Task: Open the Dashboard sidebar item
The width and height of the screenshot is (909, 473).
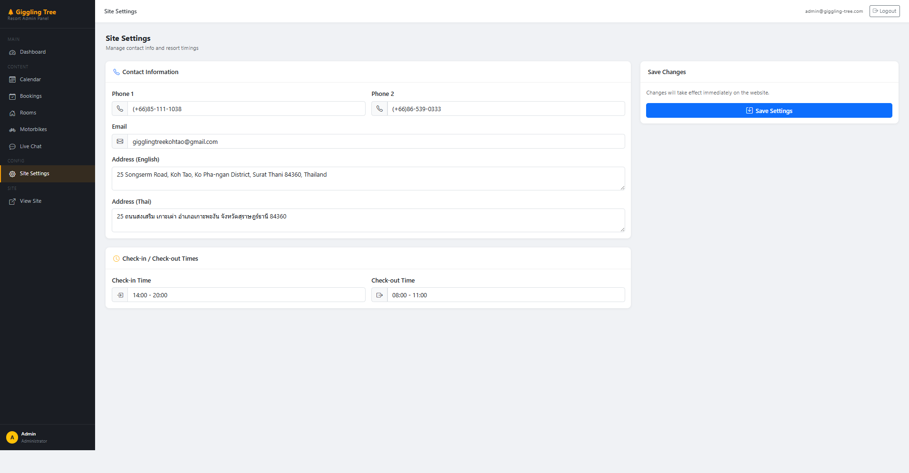Action: [48, 52]
